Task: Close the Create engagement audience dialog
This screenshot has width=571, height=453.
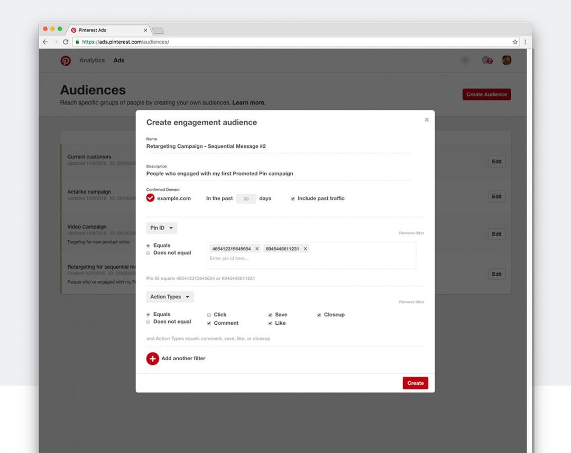Action: coord(427,120)
